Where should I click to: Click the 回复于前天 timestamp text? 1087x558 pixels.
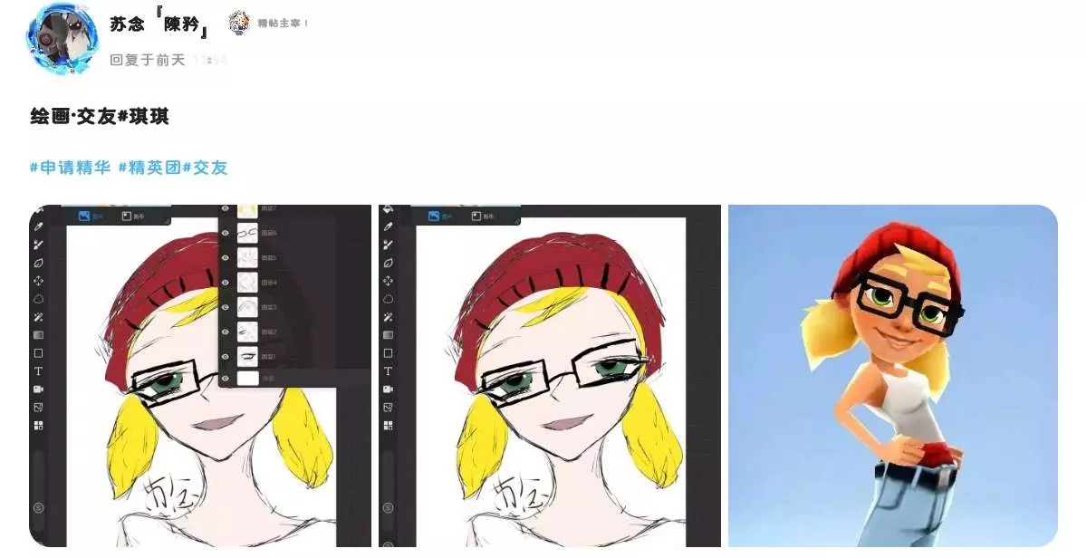click(x=147, y=60)
